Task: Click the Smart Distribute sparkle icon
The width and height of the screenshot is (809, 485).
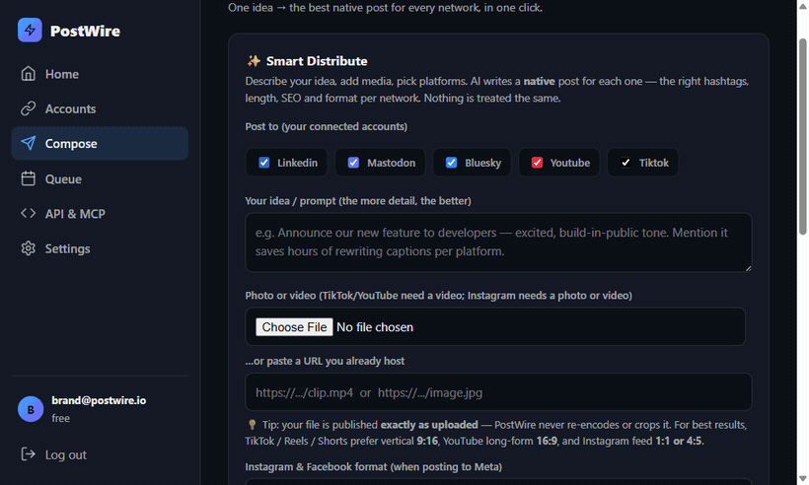Action: pyautogui.click(x=254, y=61)
